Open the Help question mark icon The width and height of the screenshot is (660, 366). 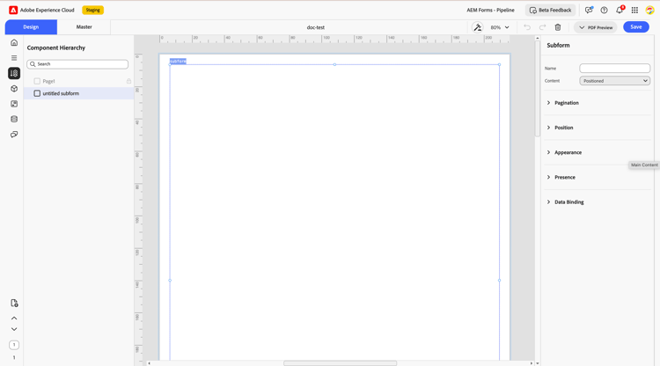pyautogui.click(x=604, y=10)
